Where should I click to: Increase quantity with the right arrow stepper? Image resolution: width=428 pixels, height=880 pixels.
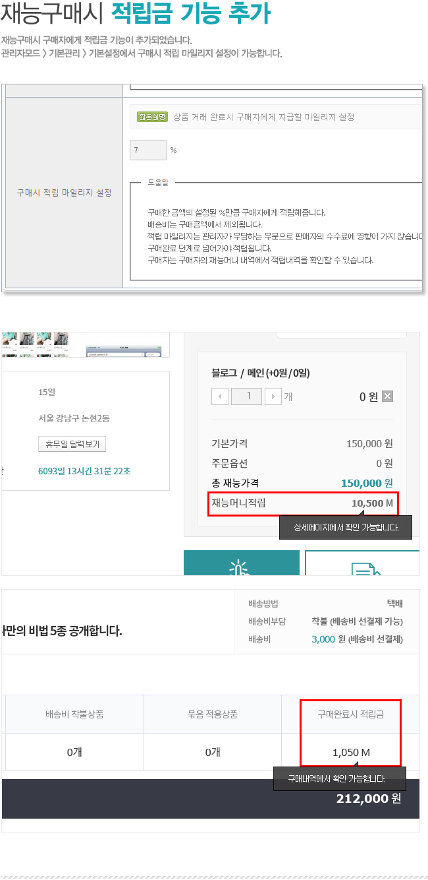[273, 396]
